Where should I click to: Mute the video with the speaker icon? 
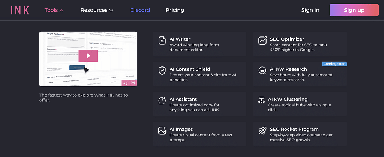125,83
